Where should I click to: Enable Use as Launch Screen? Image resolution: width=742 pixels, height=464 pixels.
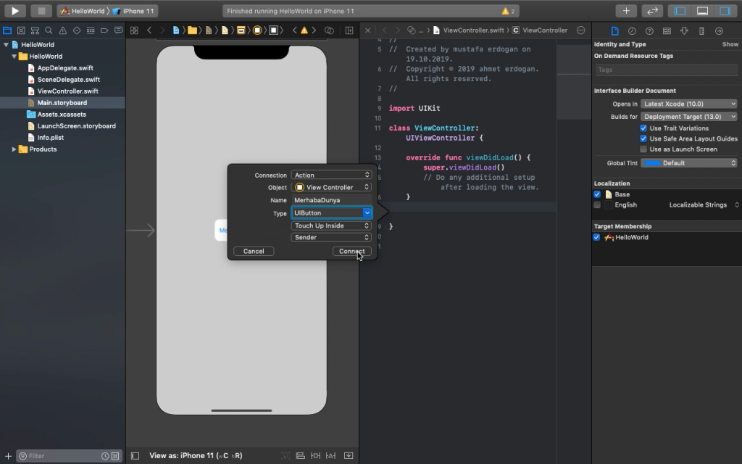[x=643, y=149]
